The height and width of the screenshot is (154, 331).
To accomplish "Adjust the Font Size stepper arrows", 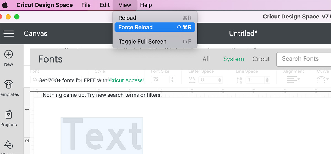I will tap(173, 80).
